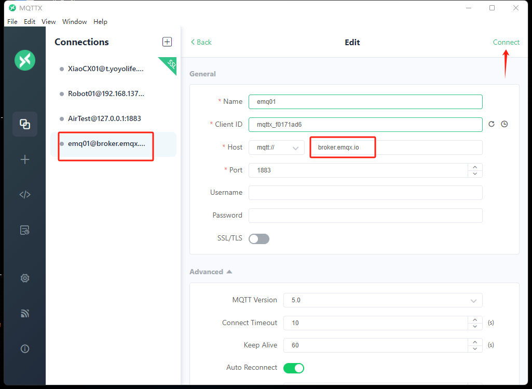Screen dimensions: 532x389
Task: Open the About info icon in sidebar
Action: pyautogui.click(x=25, y=348)
